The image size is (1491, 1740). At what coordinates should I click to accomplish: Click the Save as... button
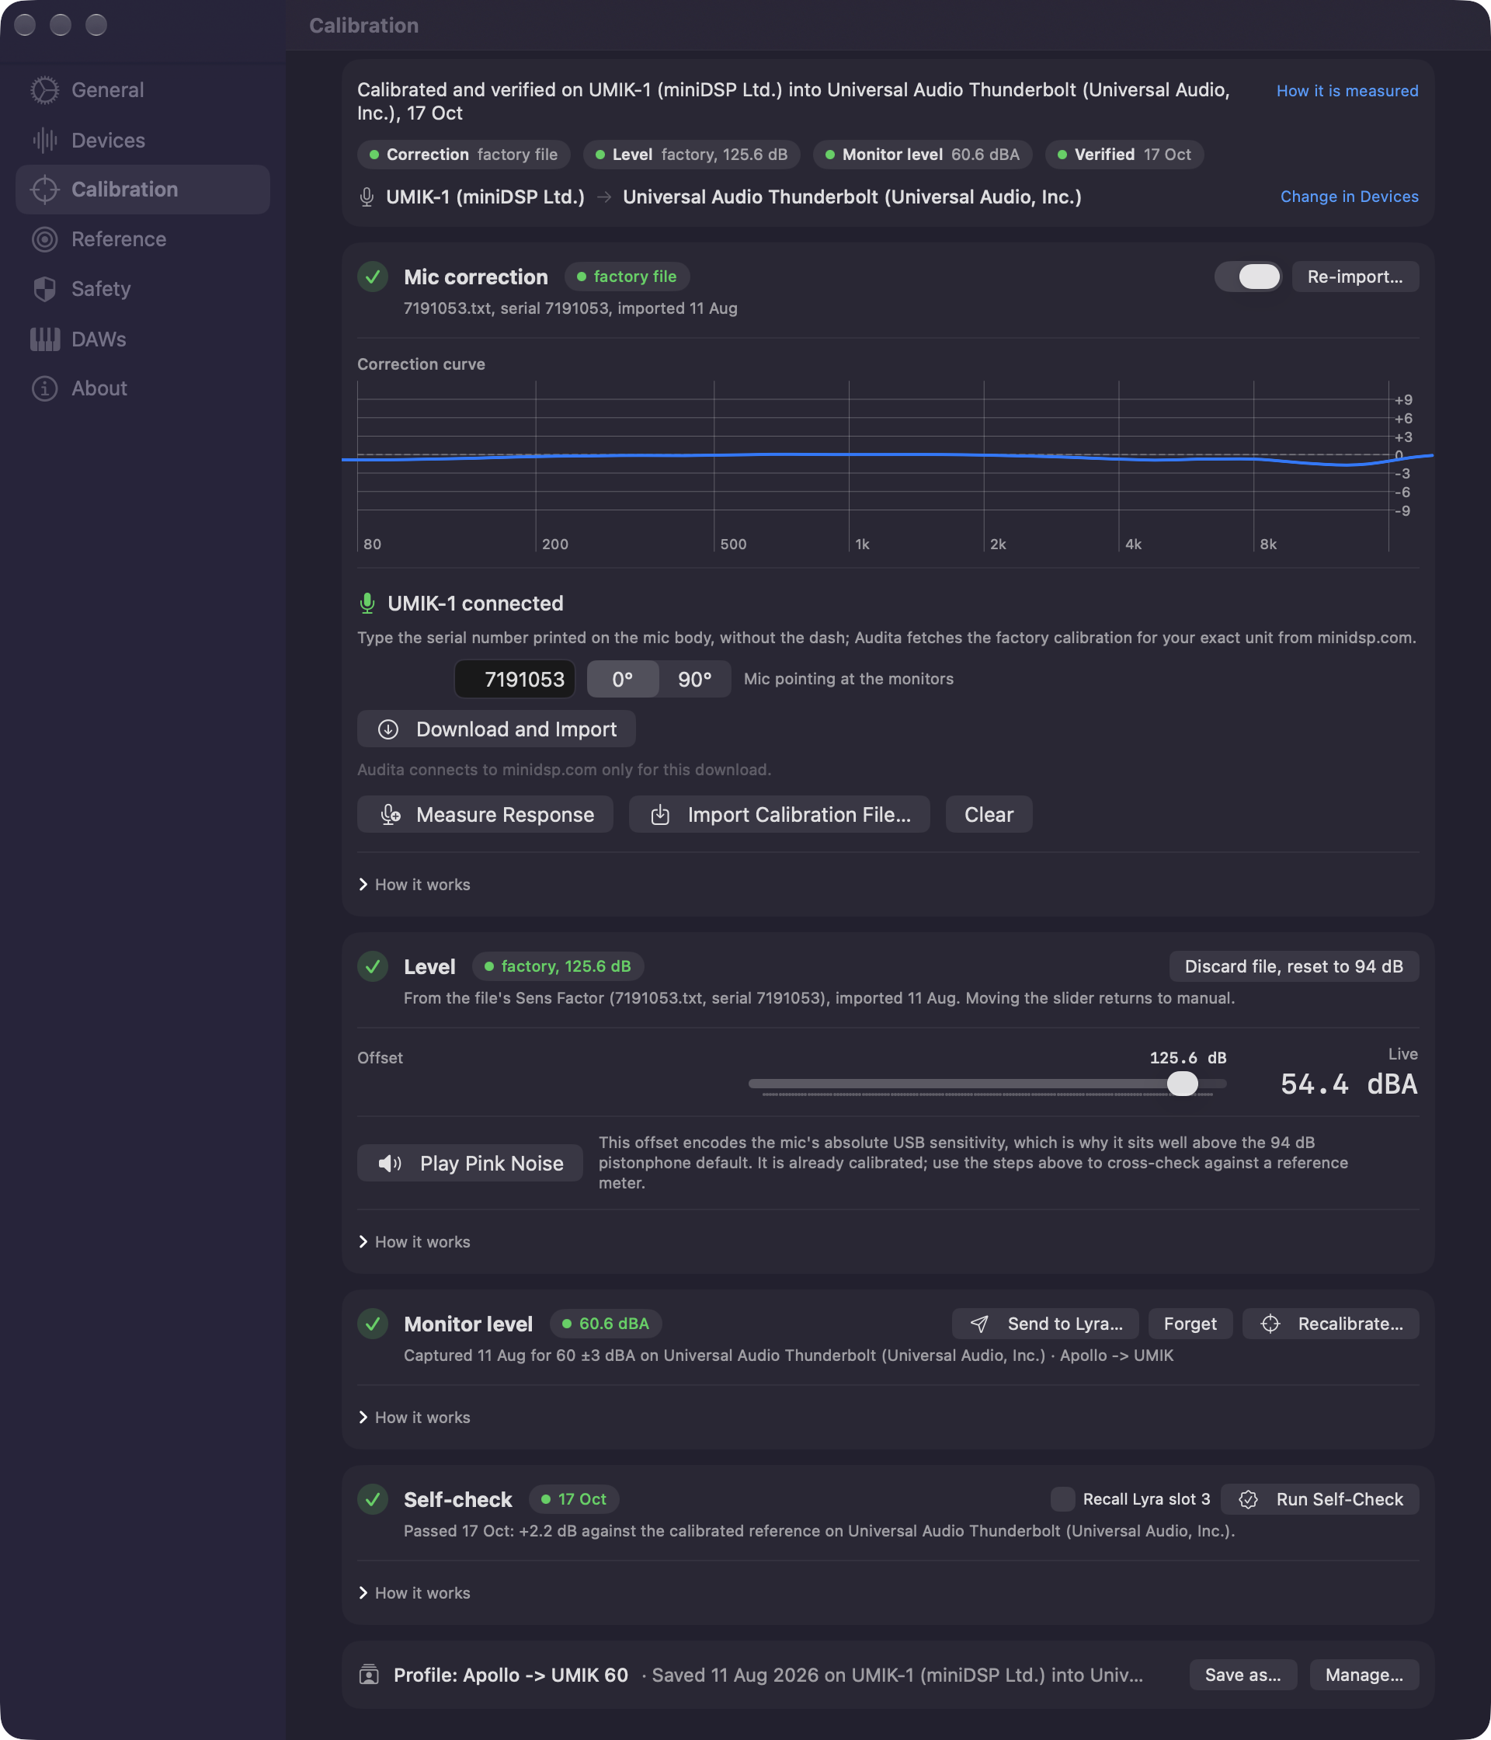(x=1242, y=1675)
